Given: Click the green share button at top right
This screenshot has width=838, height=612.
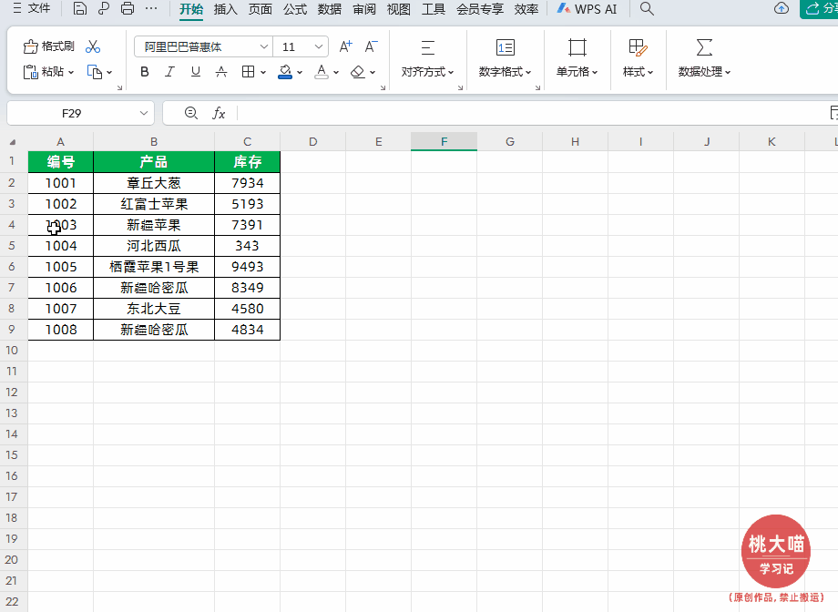Looking at the screenshot, I should click(x=819, y=8).
